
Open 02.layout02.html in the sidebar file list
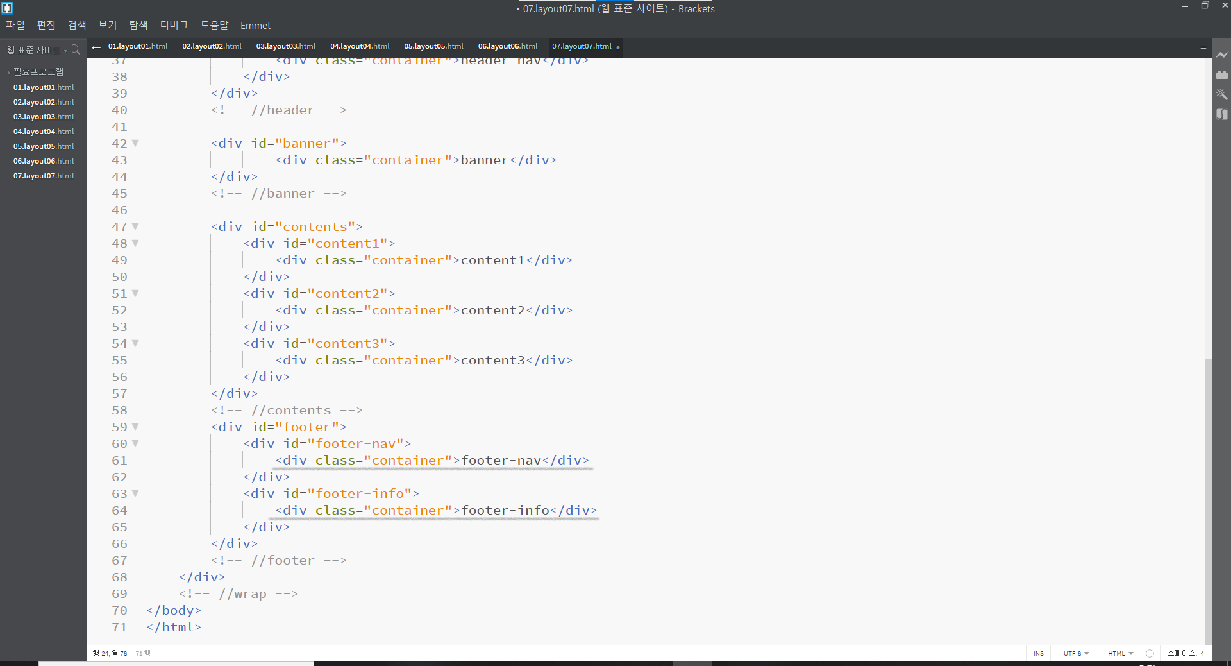pos(44,102)
